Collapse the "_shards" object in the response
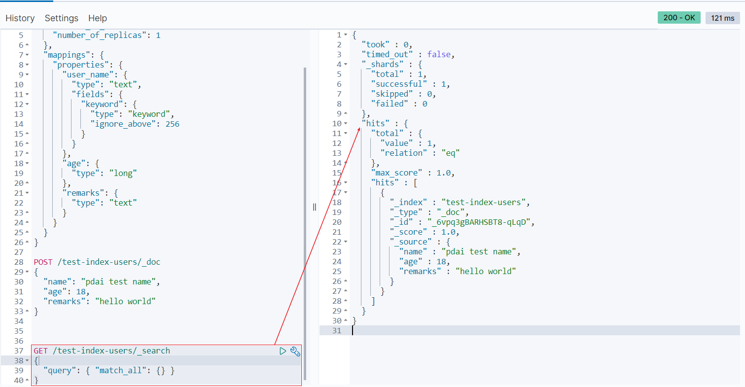745x387 pixels. click(x=346, y=64)
